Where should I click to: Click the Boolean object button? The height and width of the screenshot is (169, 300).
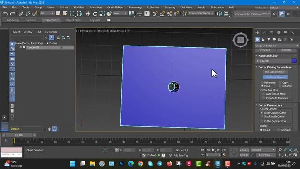[286, 50]
